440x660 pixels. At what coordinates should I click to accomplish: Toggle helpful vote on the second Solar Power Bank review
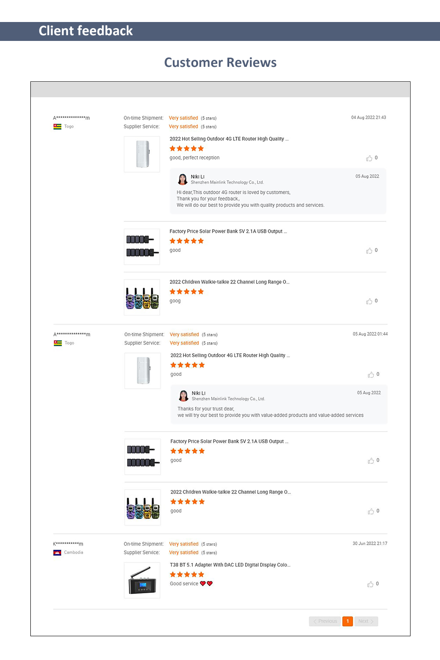pos(371,460)
